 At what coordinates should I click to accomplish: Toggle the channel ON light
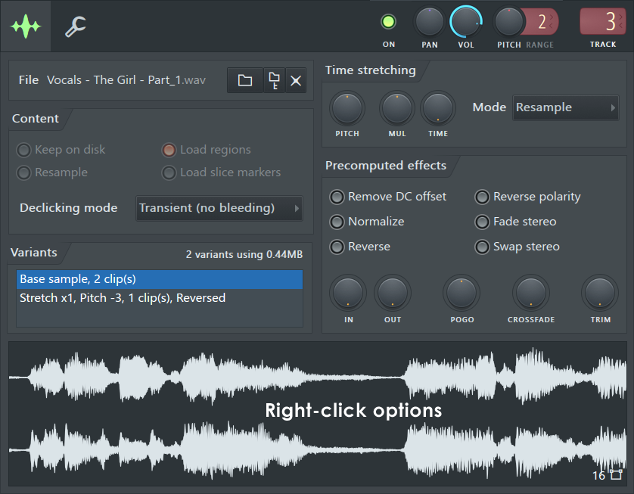389,22
